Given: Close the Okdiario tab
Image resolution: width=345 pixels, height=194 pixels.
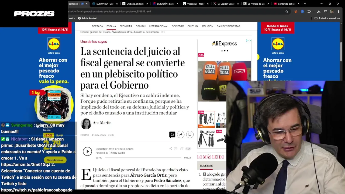Looking at the screenshot, I should coord(147,4).
